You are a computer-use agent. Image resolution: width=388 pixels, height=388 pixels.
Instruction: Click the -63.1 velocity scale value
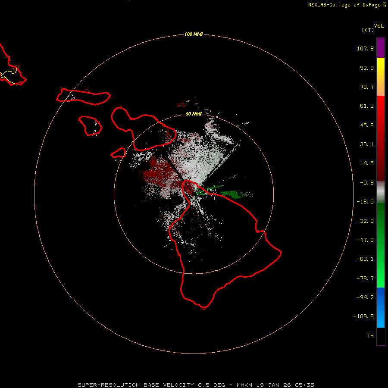(365, 259)
